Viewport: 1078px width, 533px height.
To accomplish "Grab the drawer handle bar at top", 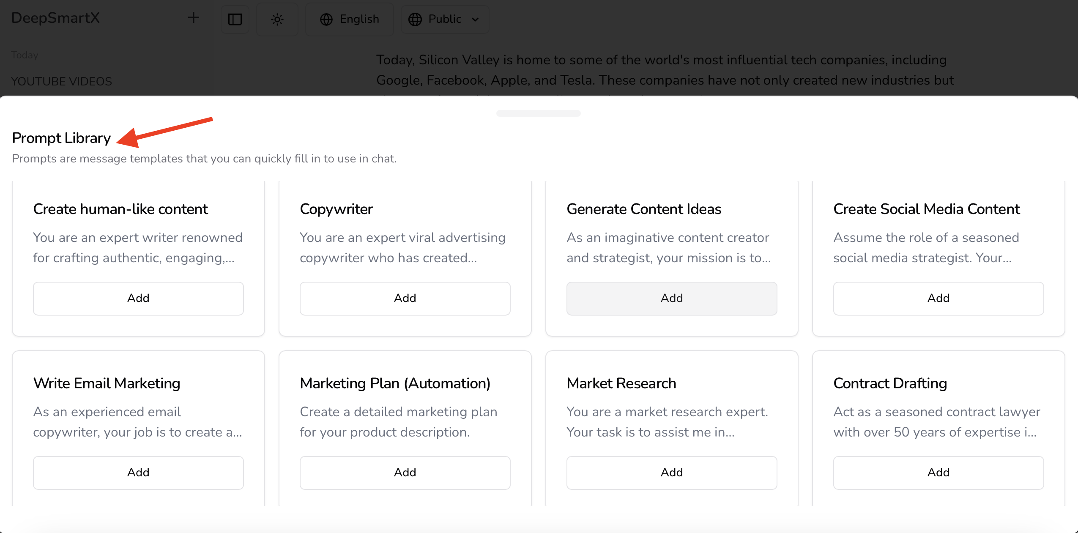I will click(538, 113).
